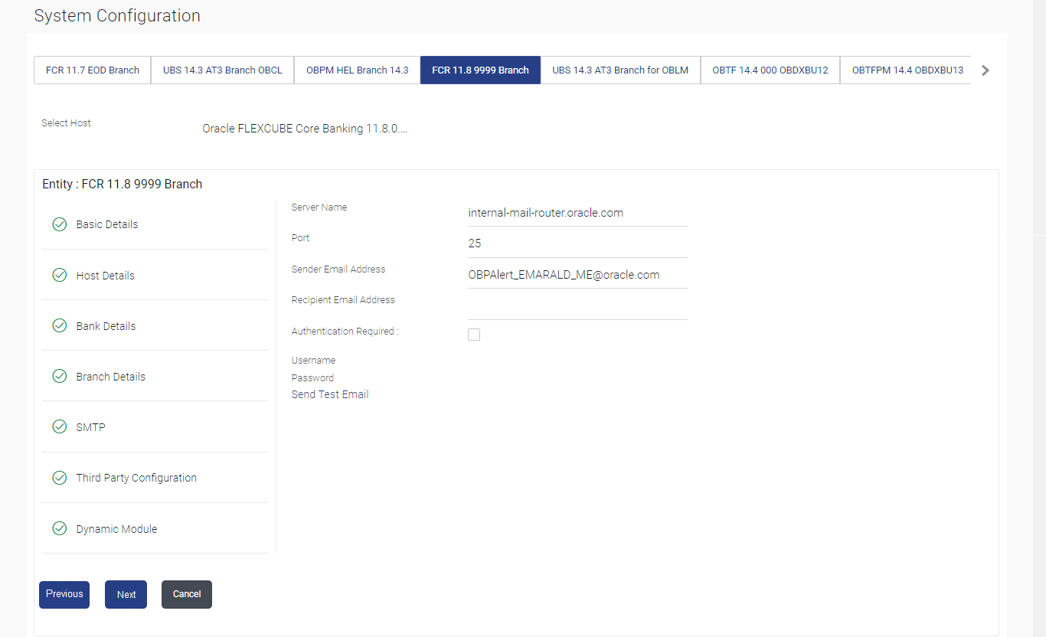Click the Recipient Email Address label

point(343,300)
